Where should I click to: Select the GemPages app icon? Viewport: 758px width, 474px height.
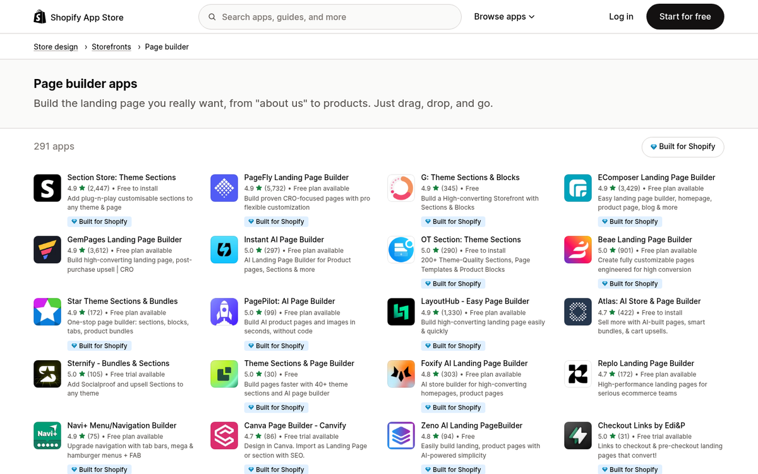[47, 250]
